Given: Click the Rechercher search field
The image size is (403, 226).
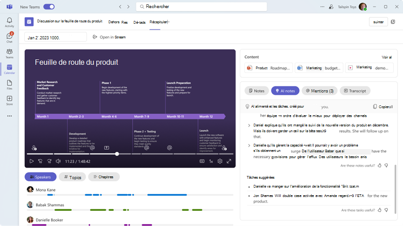Looking at the screenshot, I should point(201,7).
